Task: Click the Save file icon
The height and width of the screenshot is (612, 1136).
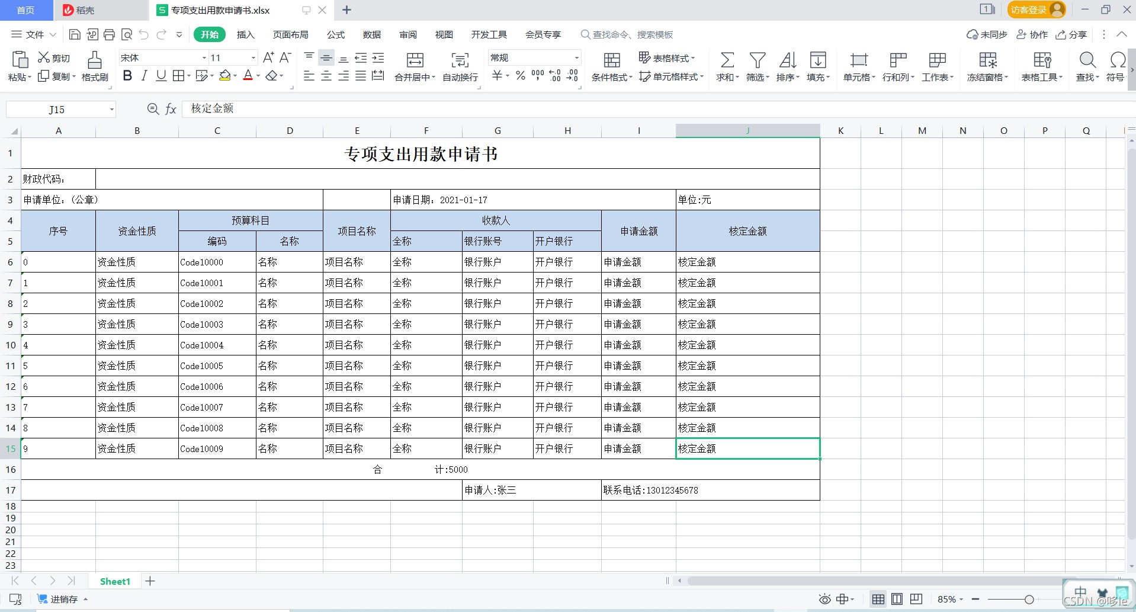Action: (75, 34)
